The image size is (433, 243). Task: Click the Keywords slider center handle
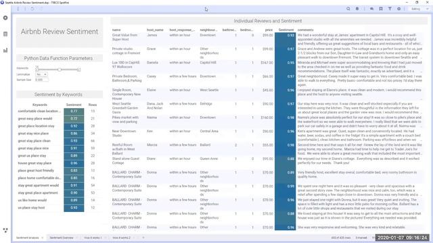[59, 70]
